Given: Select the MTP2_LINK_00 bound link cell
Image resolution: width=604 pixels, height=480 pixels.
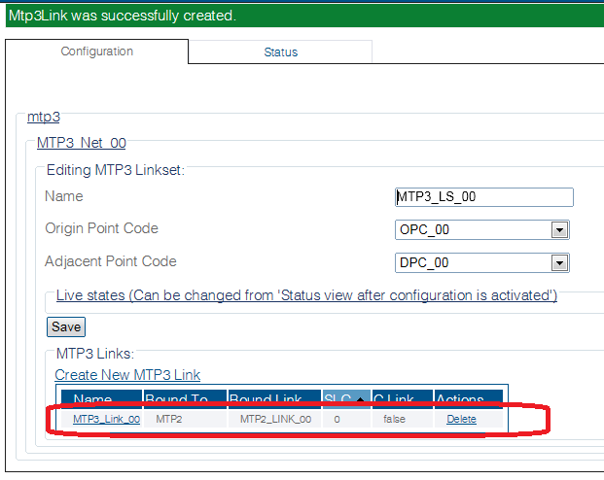Looking at the screenshot, I should pos(275,419).
